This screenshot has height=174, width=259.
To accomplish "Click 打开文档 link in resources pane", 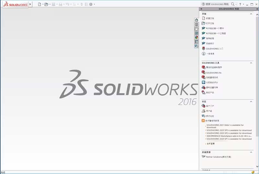I will click(210, 23).
